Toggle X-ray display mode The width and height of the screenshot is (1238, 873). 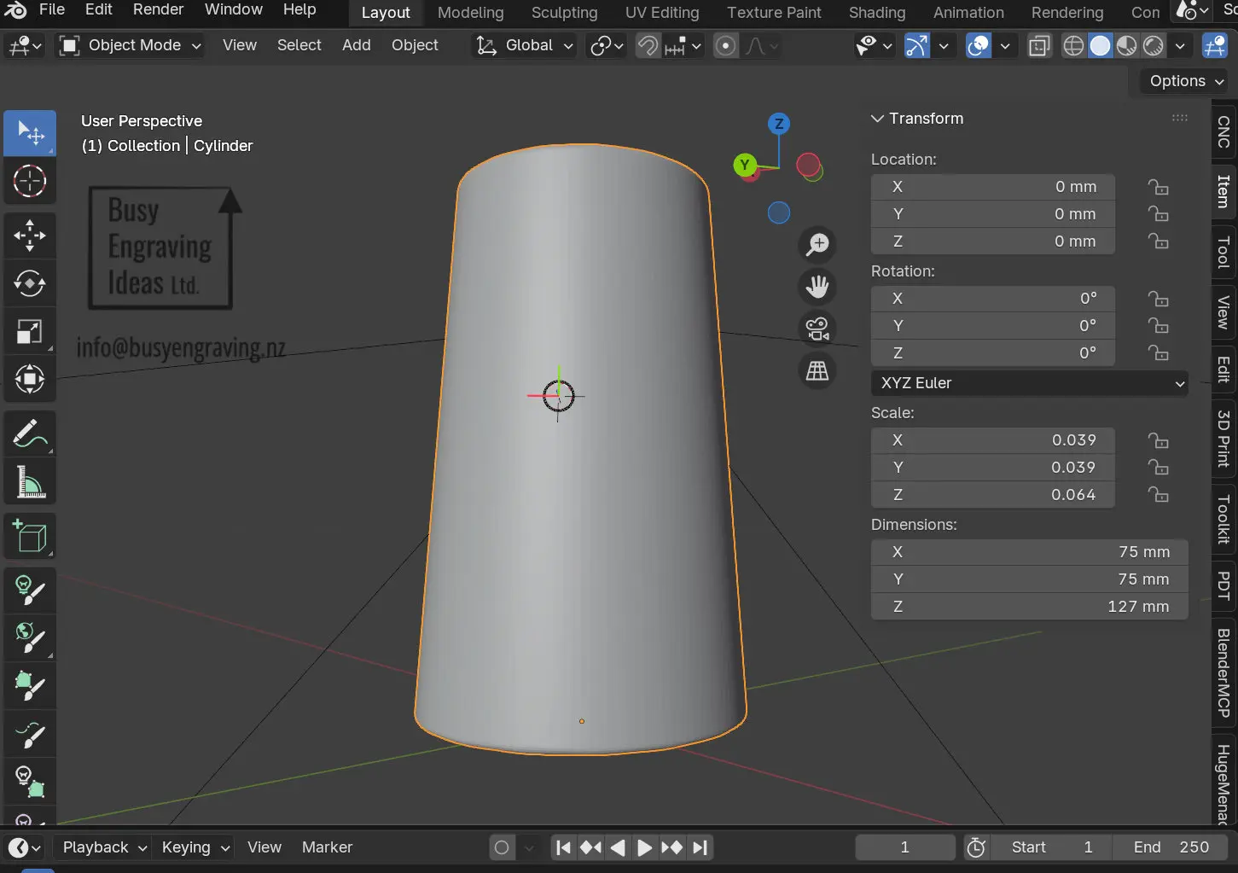point(1039,46)
